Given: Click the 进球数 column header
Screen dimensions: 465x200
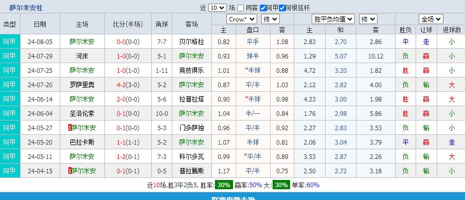Looking at the screenshot, I should coord(451,30).
